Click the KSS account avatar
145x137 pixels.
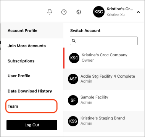pyautogui.click(x=73, y=121)
